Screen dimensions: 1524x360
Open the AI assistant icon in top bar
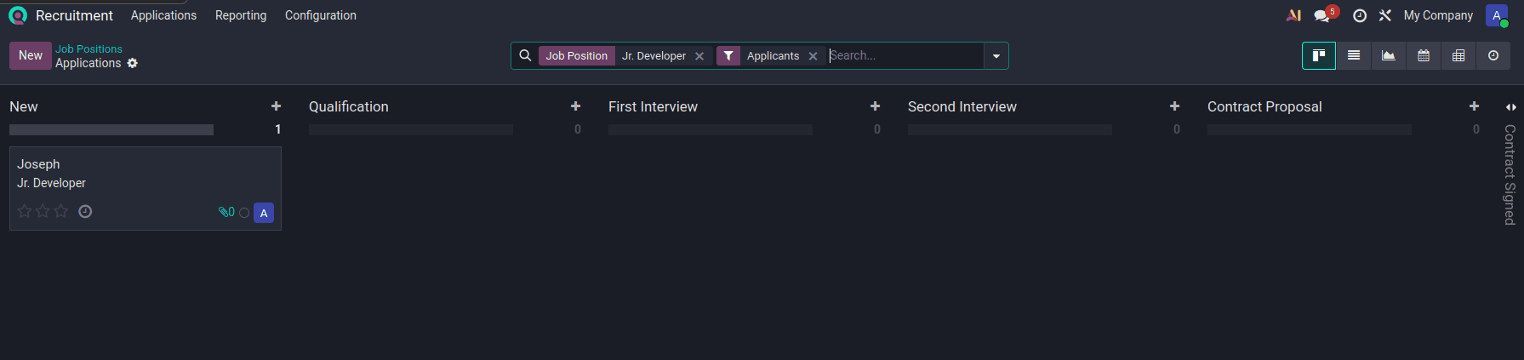[1293, 15]
